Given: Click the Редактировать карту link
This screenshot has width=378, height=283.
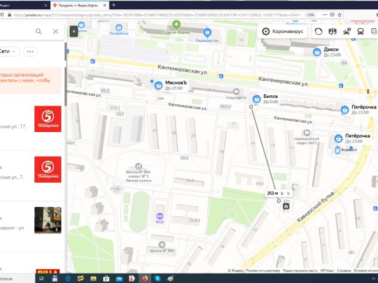Looking at the screenshot, I should pyautogui.click(x=300, y=271).
